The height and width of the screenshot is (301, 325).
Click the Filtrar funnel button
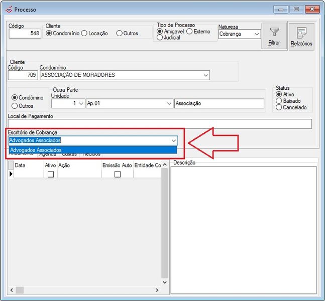tap(274, 36)
